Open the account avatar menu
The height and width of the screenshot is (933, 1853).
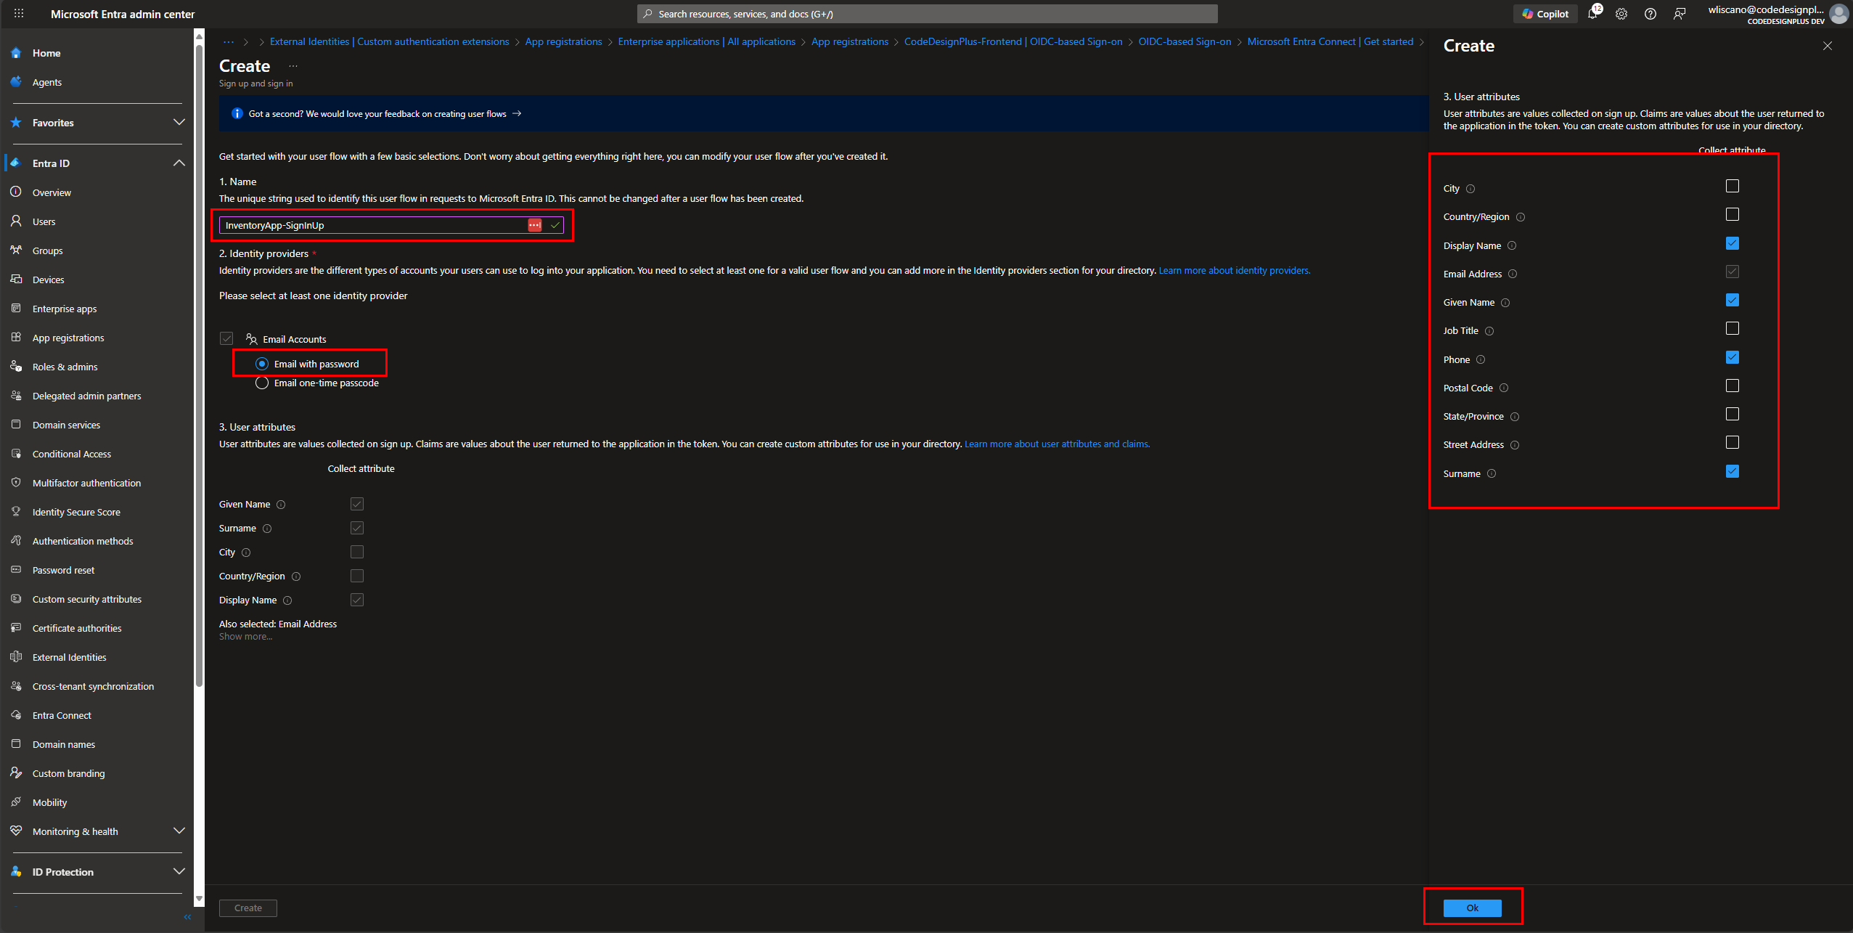point(1838,14)
